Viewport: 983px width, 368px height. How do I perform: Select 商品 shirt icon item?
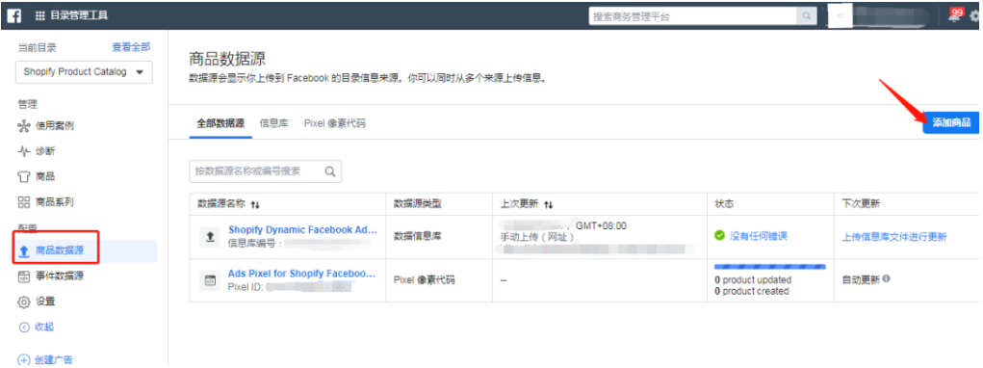point(37,177)
